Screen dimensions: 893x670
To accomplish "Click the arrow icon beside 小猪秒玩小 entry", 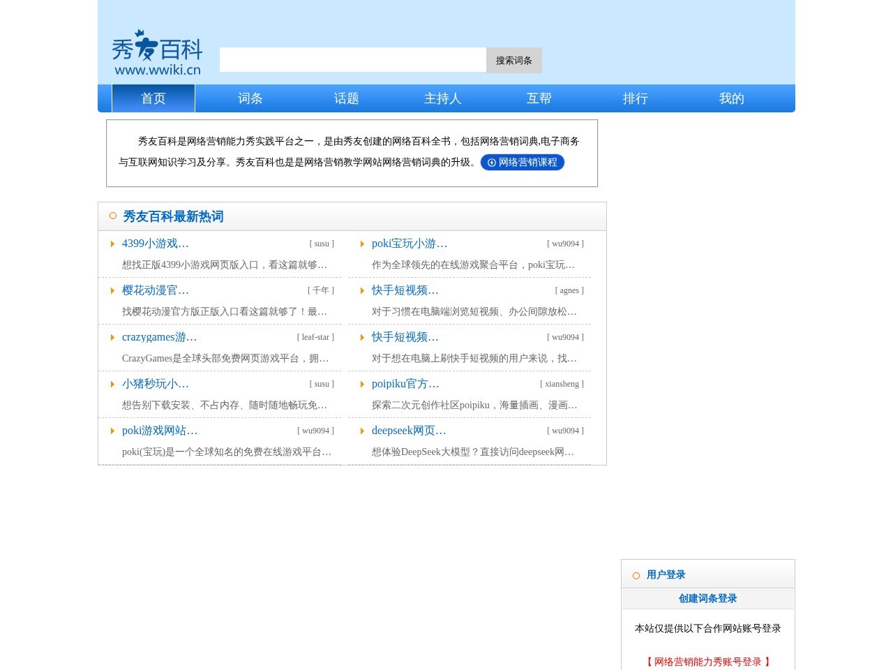I will (x=113, y=384).
